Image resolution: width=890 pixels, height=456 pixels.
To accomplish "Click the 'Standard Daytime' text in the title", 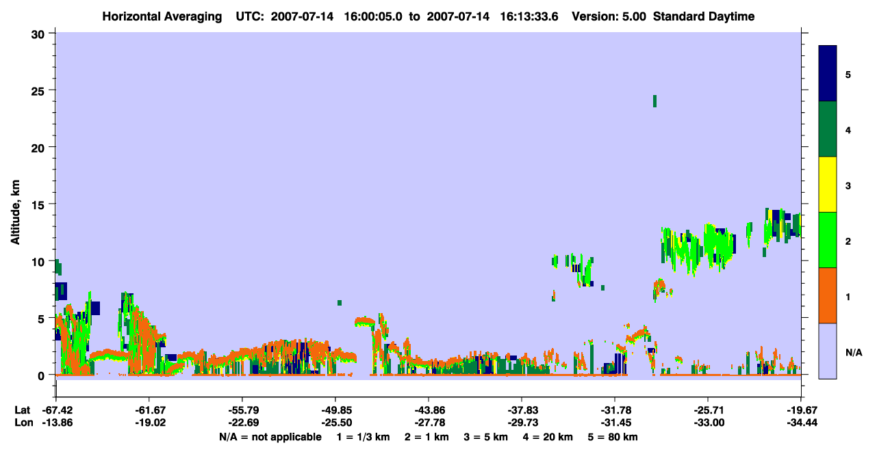I will pos(704,16).
